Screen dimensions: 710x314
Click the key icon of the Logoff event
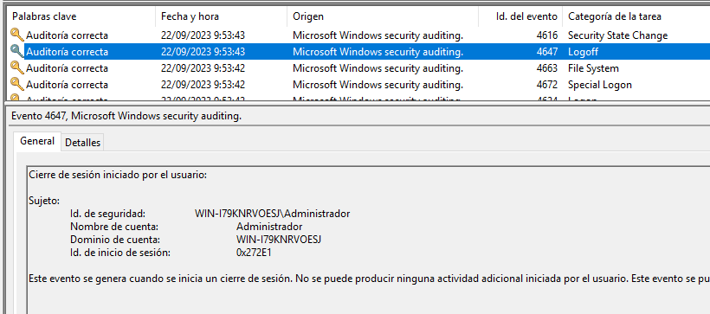click(x=17, y=52)
